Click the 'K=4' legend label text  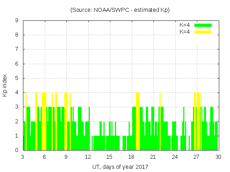pyautogui.click(x=185, y=32)
